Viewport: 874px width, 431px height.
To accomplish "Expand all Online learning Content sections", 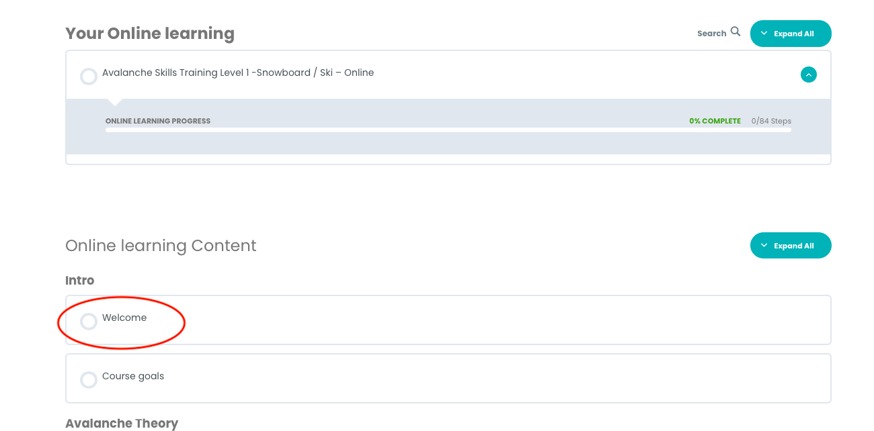I will click(791, 246).
